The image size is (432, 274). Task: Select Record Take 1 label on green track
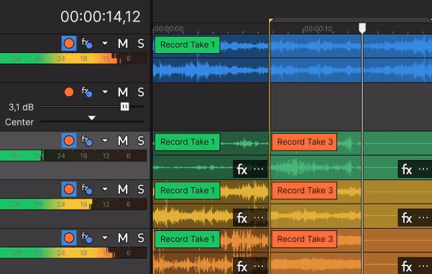coord(188,142)
